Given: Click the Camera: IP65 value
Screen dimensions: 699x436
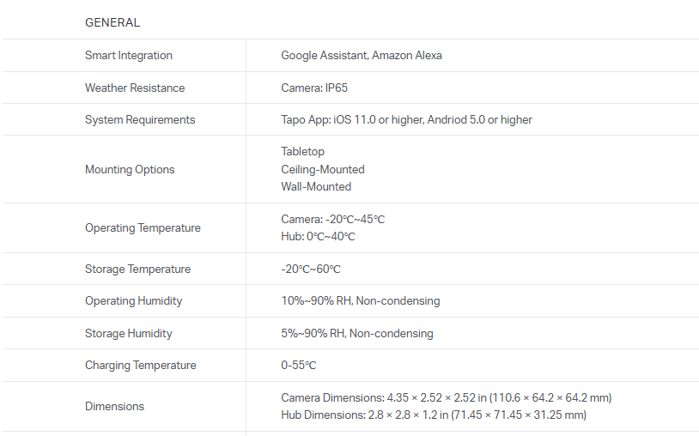Looking at the screenshot, I should tap(314, 88).
